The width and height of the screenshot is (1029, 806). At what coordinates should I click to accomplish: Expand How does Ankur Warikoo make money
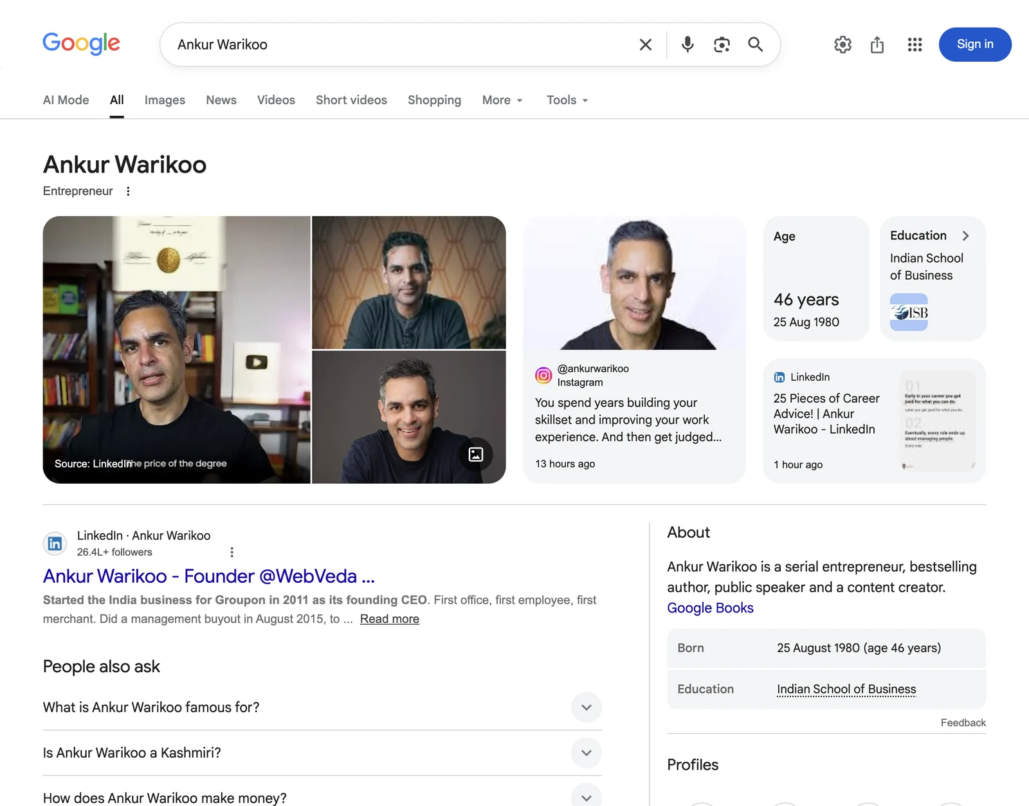point(322,796)
